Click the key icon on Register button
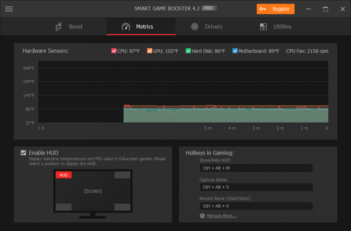The height and width of the screenshot is (231, 351). point(263,9)
